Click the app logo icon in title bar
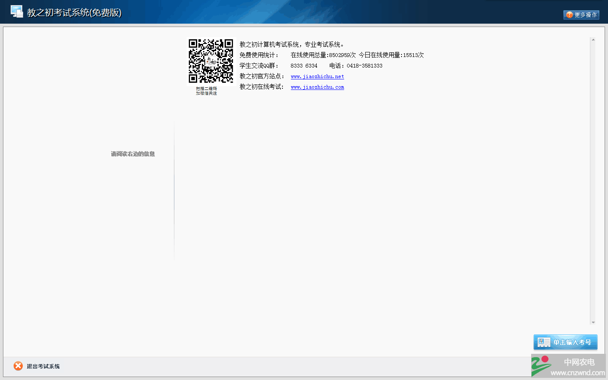The image size is (608, 380). click(17, 12)
